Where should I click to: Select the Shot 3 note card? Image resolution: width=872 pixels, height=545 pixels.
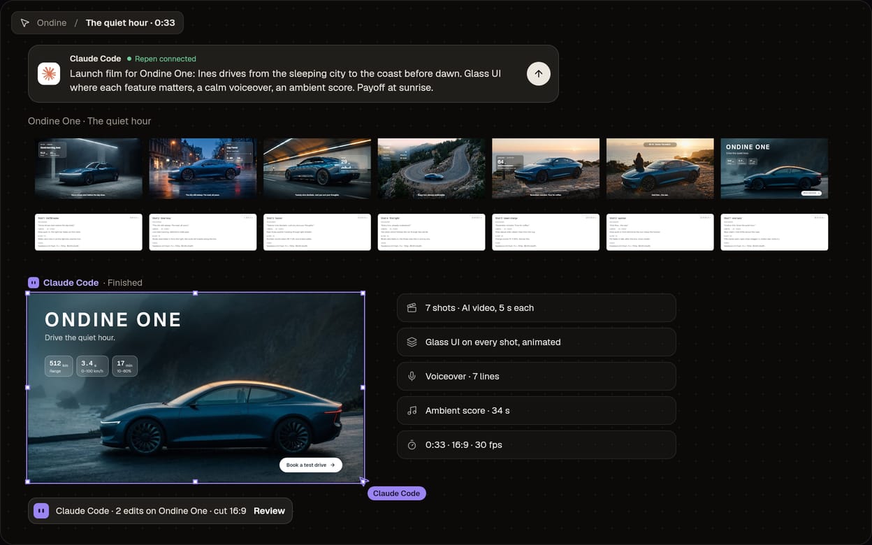tap(317, 232)
